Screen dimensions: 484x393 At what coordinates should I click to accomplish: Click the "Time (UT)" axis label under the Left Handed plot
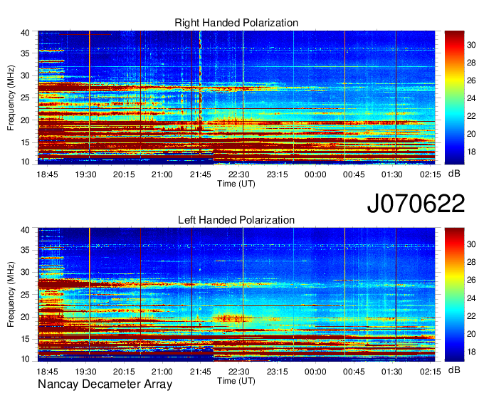point(236,381)
